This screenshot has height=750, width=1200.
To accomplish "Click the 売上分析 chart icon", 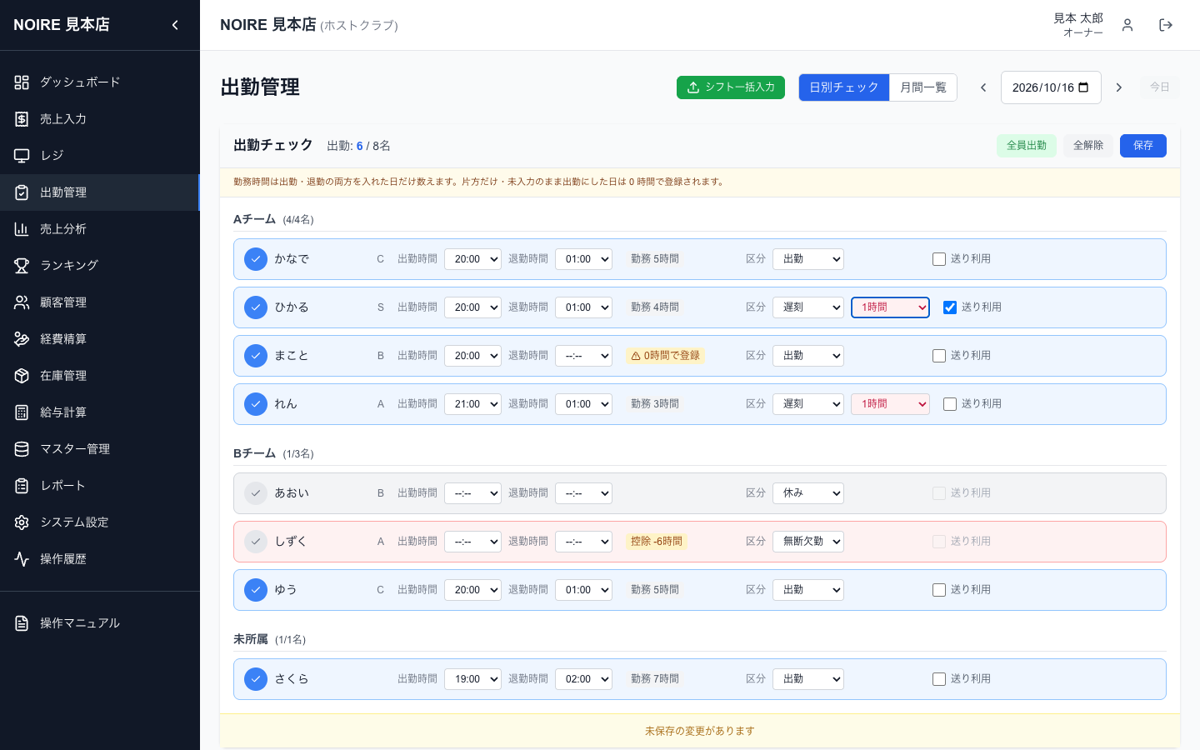I will point(22,229).
